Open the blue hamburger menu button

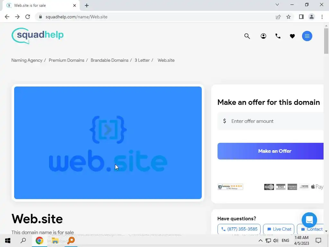(307, 36)
